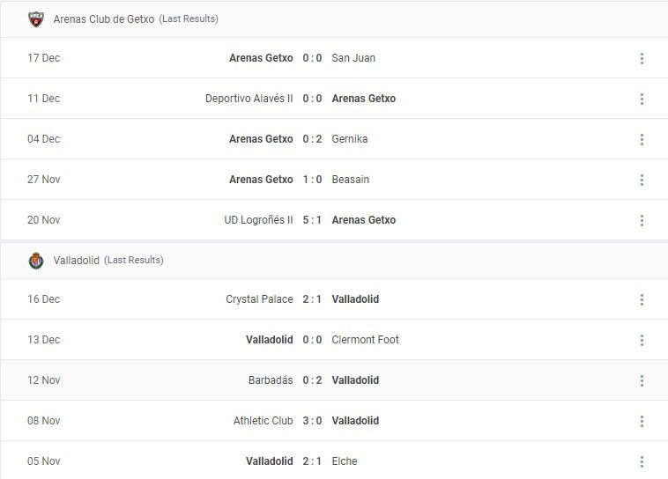Viewport: 668px width, 479px height.
Task: Open the Arenas Club de Getxo crest icon
Action: pos(36,19)
